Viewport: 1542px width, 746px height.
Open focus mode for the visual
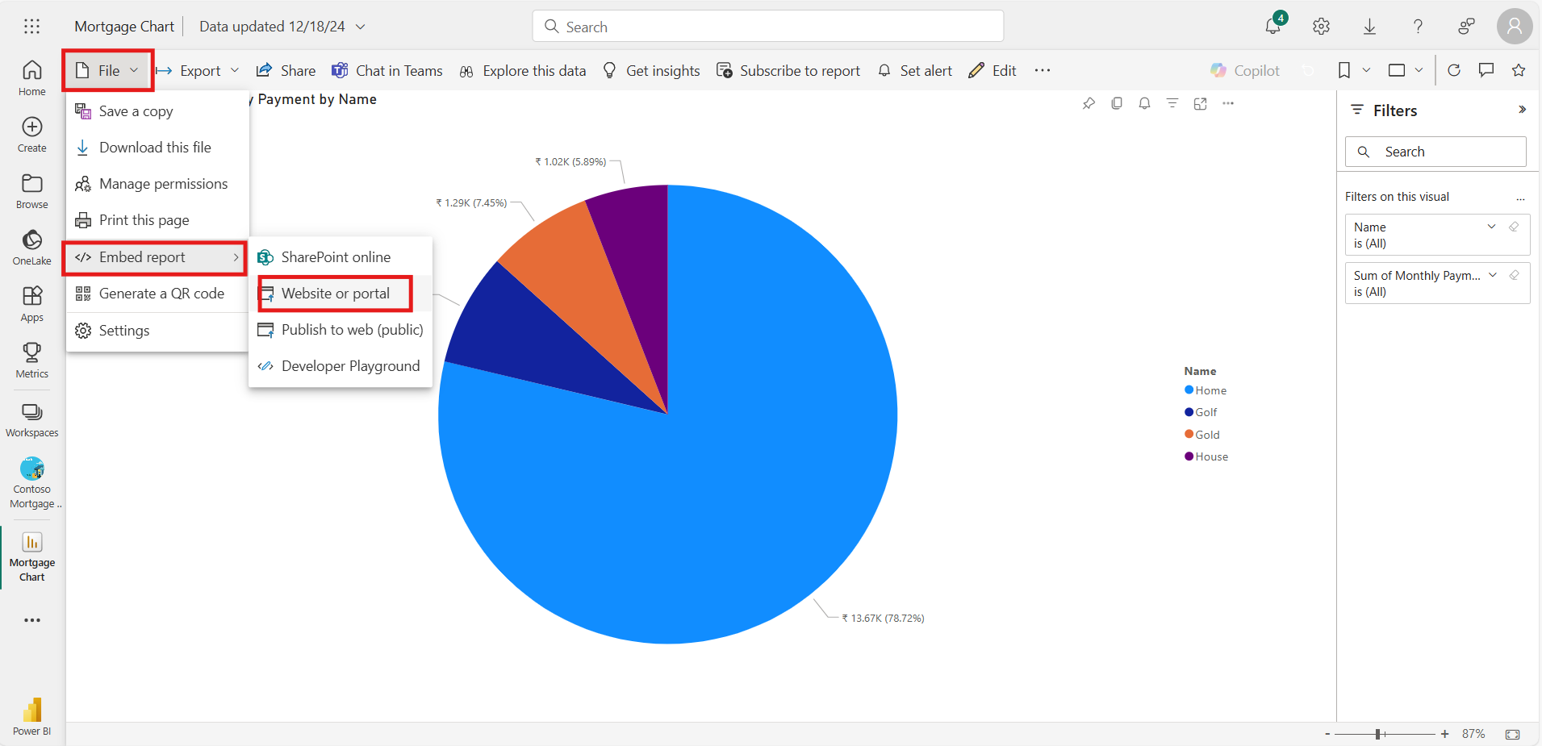1200,103
